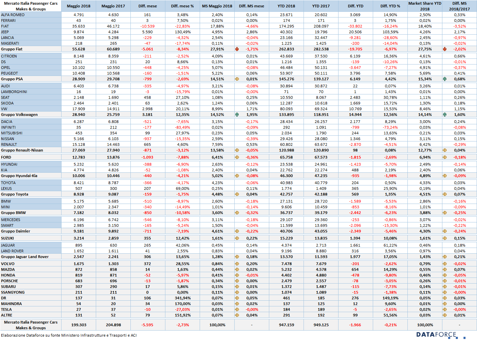477x340 pixels.
Task: Click the top-left Mercato Italia Passenger Cars header
Action: tap(31, 6)
